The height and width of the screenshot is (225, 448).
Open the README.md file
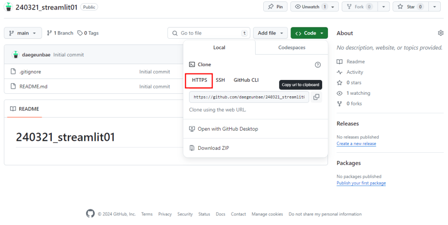click(34, 86)
